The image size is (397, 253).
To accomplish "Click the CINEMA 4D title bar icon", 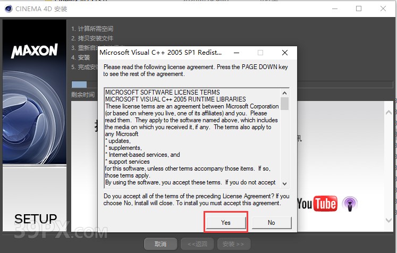I will click(x=8, y=9).
